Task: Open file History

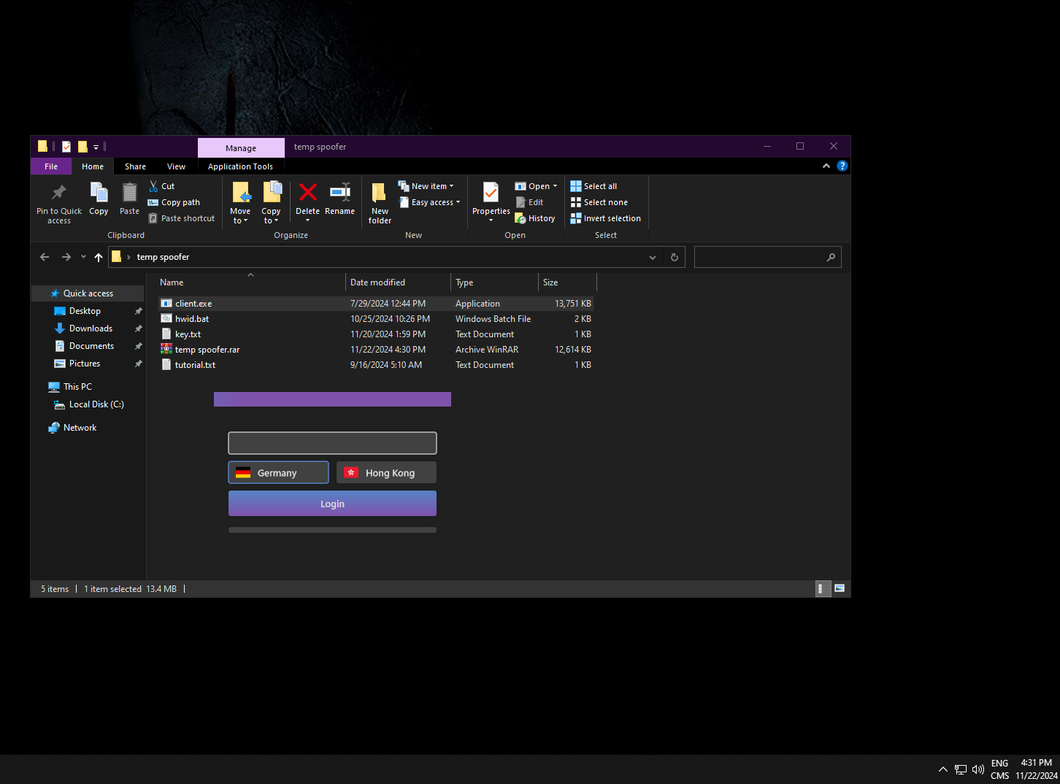Action: point(535,218)
